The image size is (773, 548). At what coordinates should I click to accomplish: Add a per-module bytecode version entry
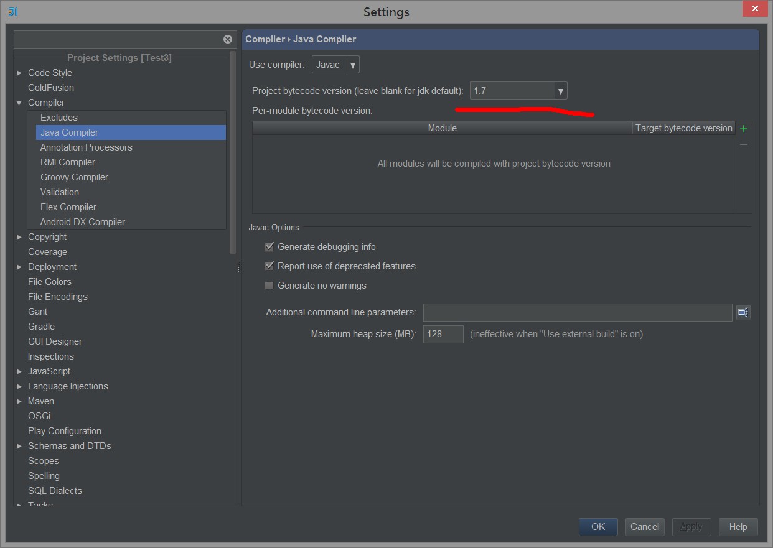point(744,128)
